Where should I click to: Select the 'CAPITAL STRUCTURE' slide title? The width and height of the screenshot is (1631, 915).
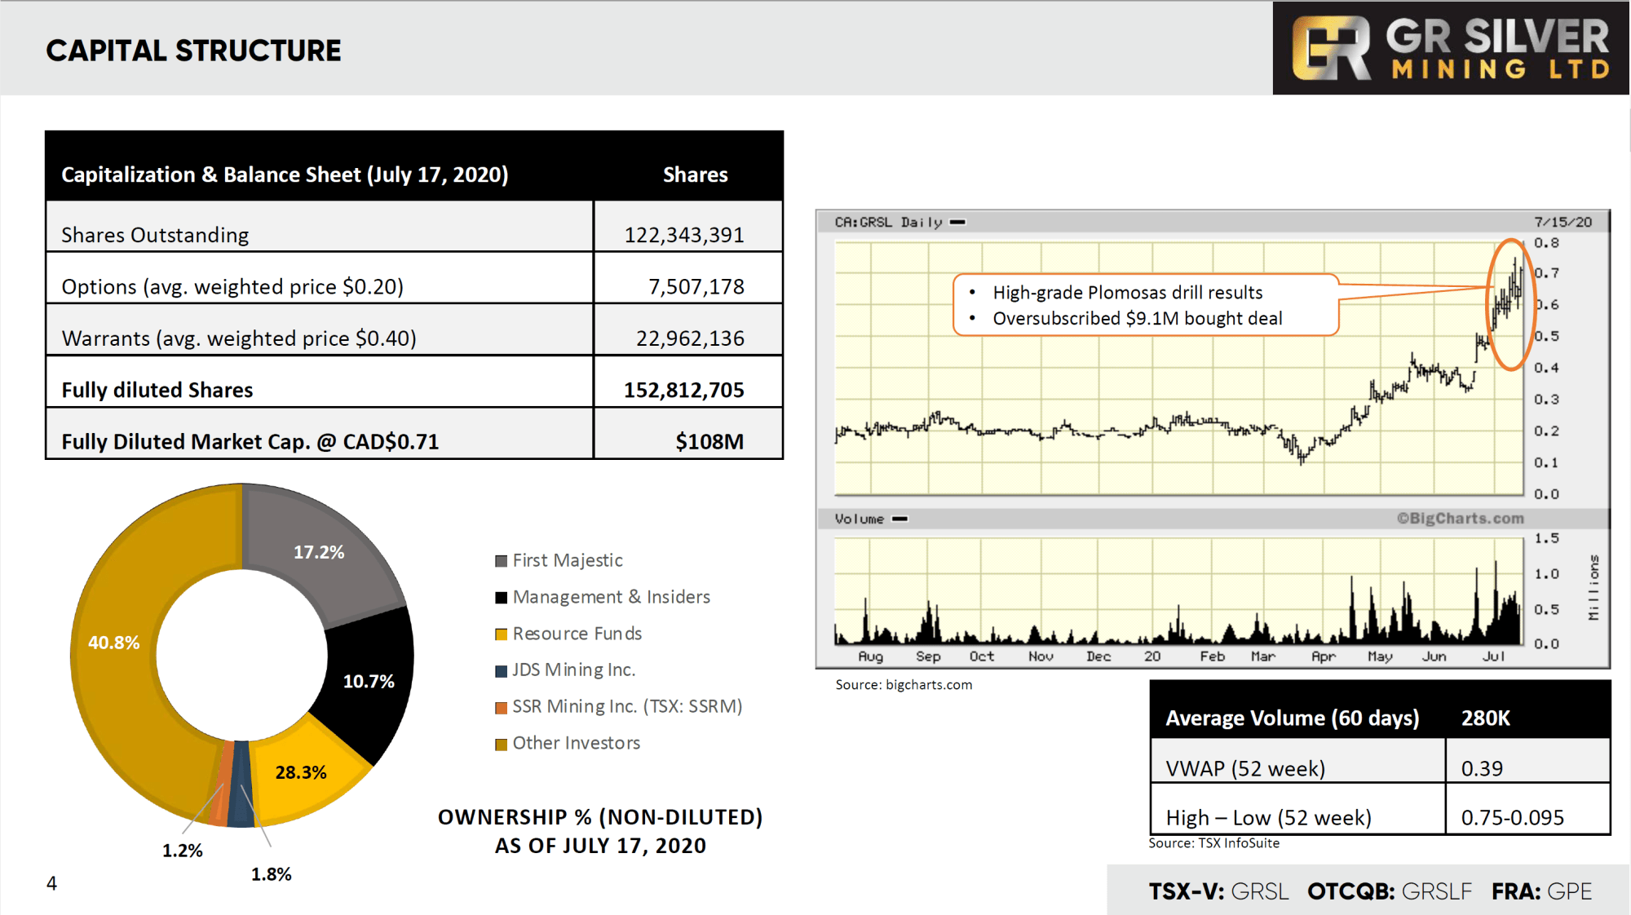point(193,51)
